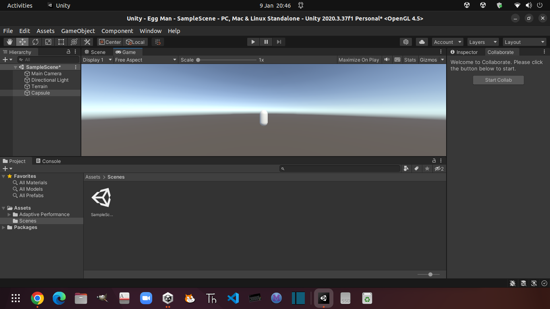Open the Free Aspect resolution dropdown
550x309 pixels.
[145, 60]
